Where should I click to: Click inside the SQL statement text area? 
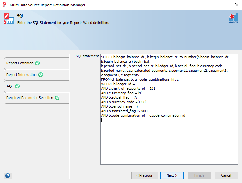pos(169,109)
